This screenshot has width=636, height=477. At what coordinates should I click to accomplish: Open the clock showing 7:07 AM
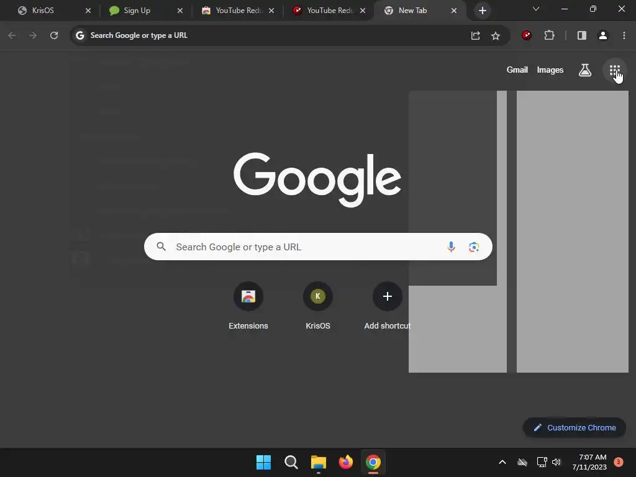pyautogui.click(x=589, y=462)
